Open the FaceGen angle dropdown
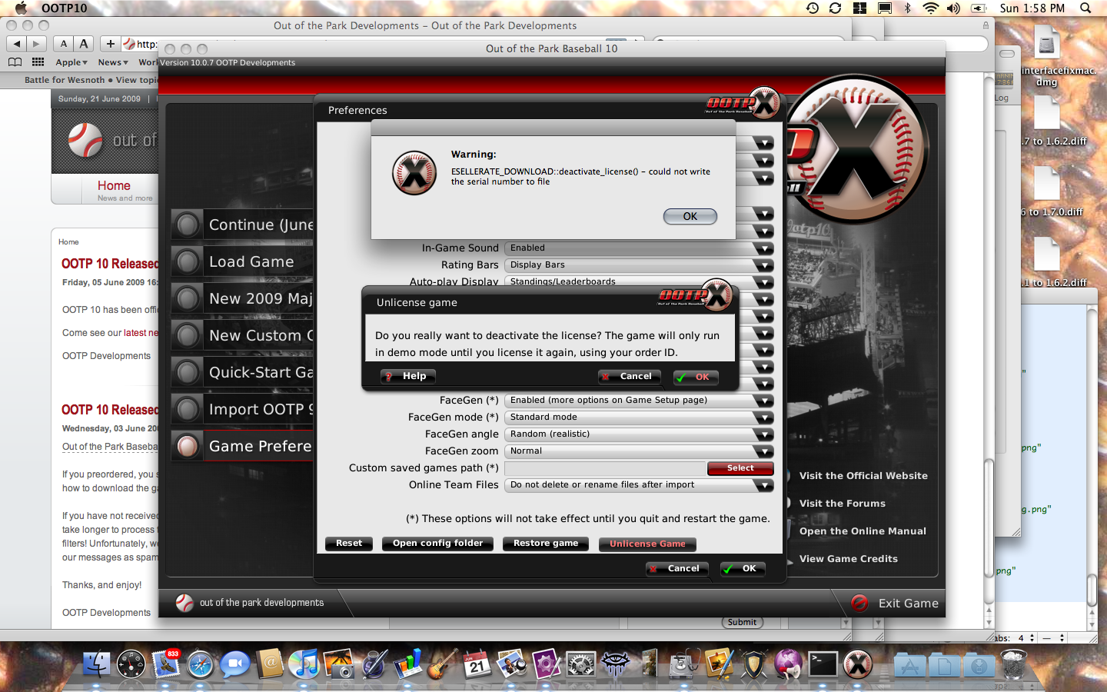The image size is (1107, 692). tap(639, 434)
